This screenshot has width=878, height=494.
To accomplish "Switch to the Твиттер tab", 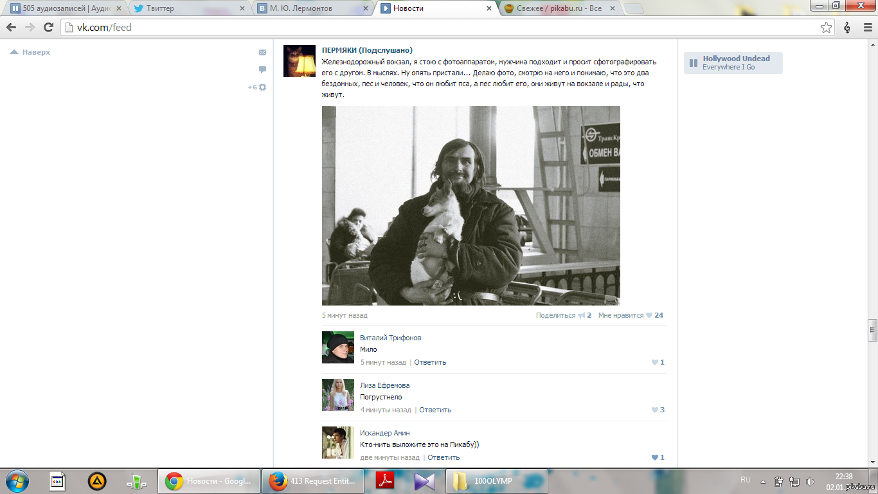I will click(186, 8).
